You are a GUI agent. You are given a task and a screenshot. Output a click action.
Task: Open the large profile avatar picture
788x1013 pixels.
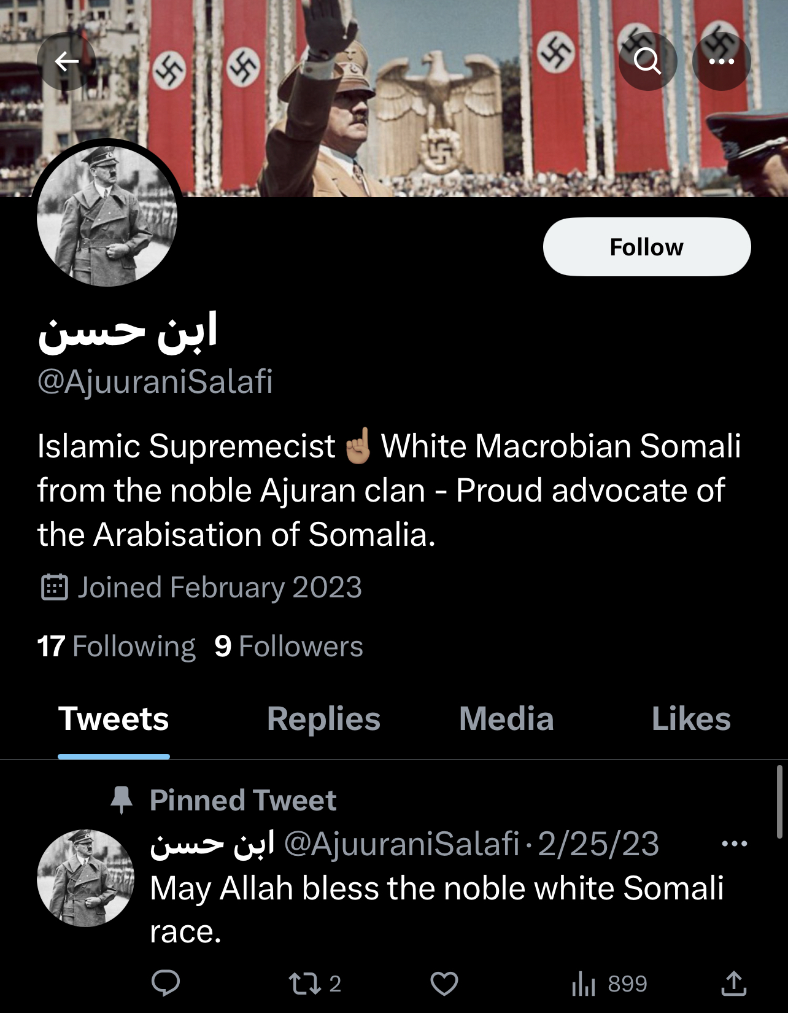[x=107, y=216]
